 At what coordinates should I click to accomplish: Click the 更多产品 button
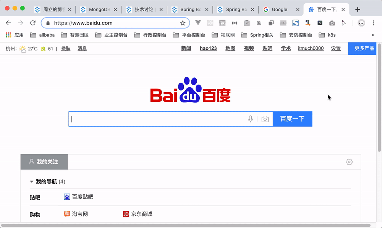click(x=364, y=48)
